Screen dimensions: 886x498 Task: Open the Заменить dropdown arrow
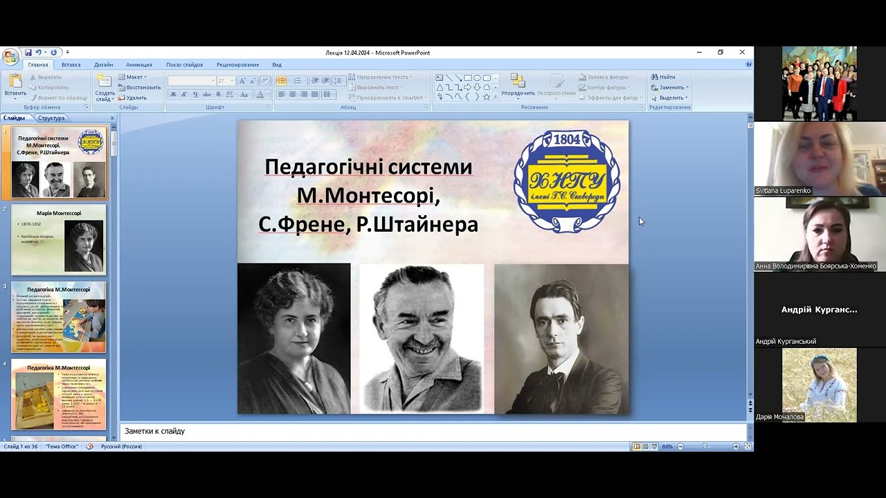(x=688, y=88)
